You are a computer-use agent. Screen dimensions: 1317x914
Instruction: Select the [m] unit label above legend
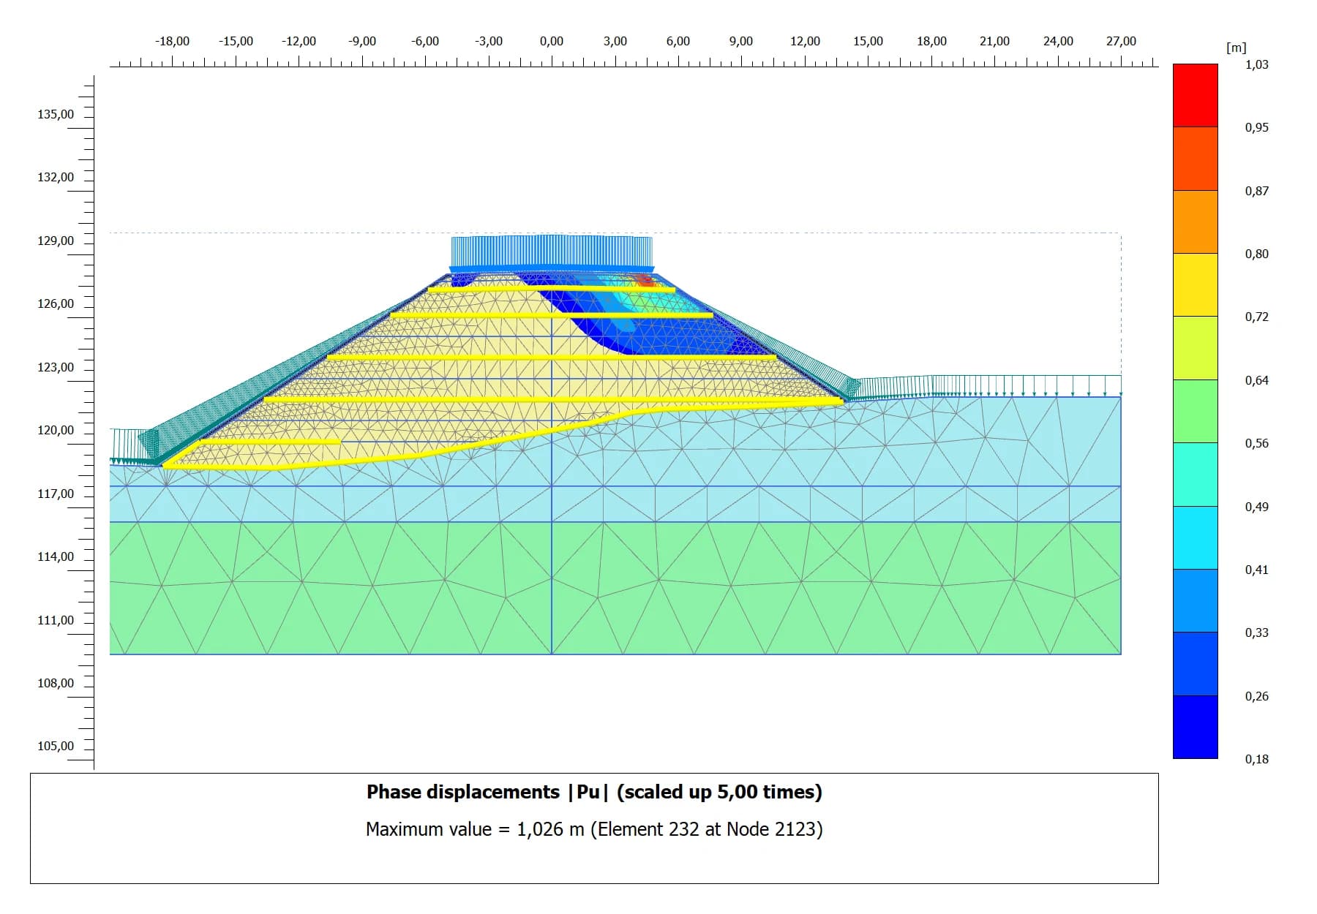pyautogui.click(x=1236, y=48)
